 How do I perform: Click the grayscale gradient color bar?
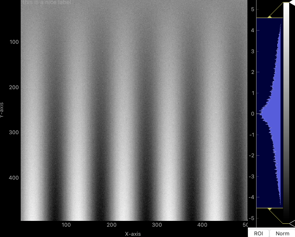click(286, 111)
